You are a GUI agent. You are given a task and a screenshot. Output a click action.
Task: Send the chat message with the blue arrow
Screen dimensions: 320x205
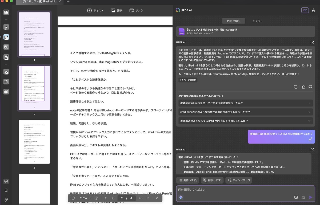click(310, 197)
